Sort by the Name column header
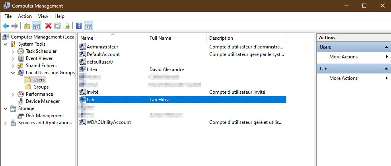Image resolution: width=391 pixels, height=166 pixels. (113, 38)
